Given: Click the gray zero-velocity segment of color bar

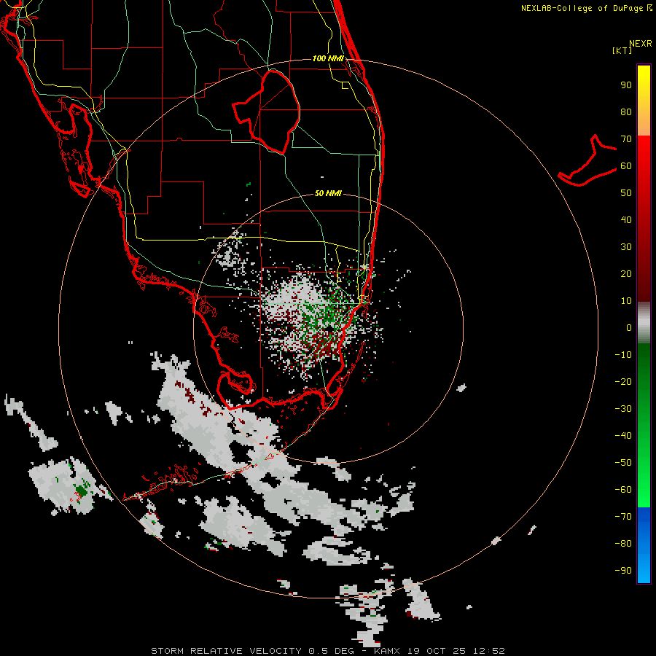Looking at the screenshot, I should point(644,323).
